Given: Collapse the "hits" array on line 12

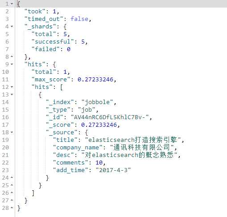Looking at the screenshot, I should [x=12, y=87].
